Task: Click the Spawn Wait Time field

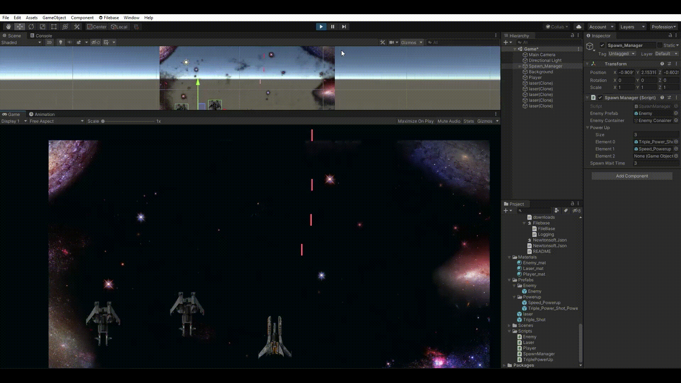Action: click(x=655, y=163)
